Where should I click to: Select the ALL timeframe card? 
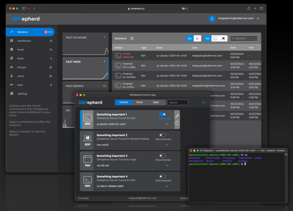tap(69, 117)
